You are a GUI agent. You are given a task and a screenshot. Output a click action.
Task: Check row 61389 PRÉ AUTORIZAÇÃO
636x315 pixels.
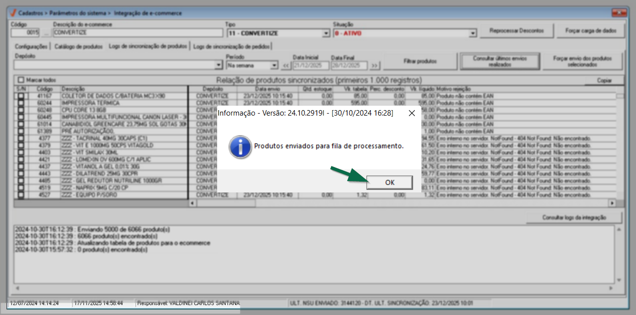[x=21, y=131]
